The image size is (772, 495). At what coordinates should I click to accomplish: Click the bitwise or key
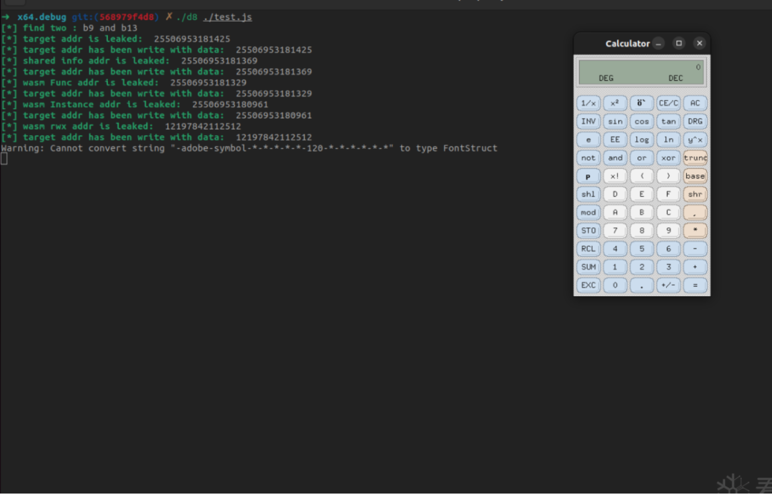[x=641, y=157]
